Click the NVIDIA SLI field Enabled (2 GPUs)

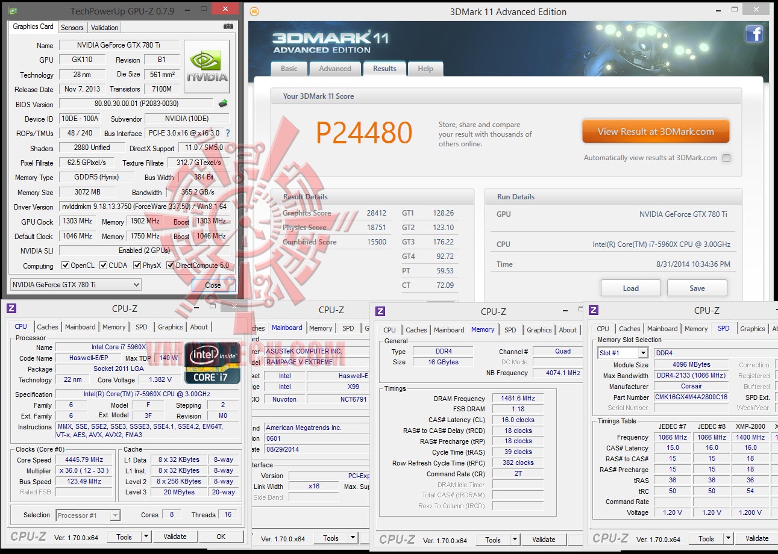(x=144, y=251)
